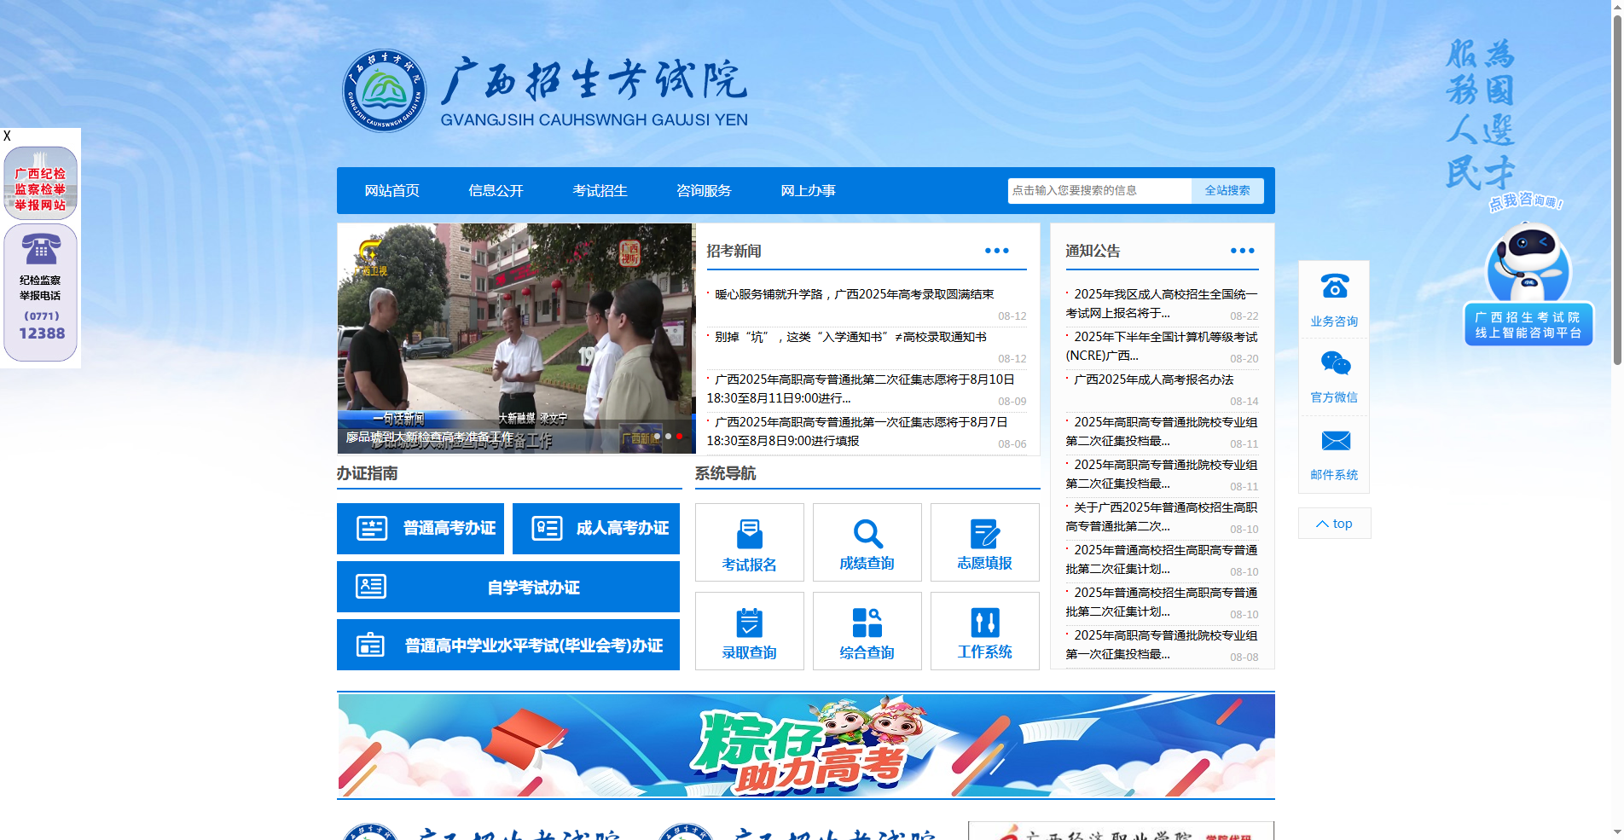1624x840 pixels.
Task: Expand more items under 招考新闻
Action: pyautogui.click(x=996, y=250)
